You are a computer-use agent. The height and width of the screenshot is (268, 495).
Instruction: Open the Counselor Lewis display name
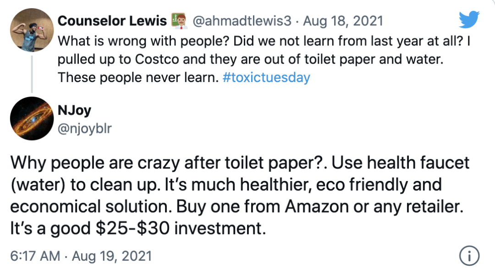tap(112, 21)
